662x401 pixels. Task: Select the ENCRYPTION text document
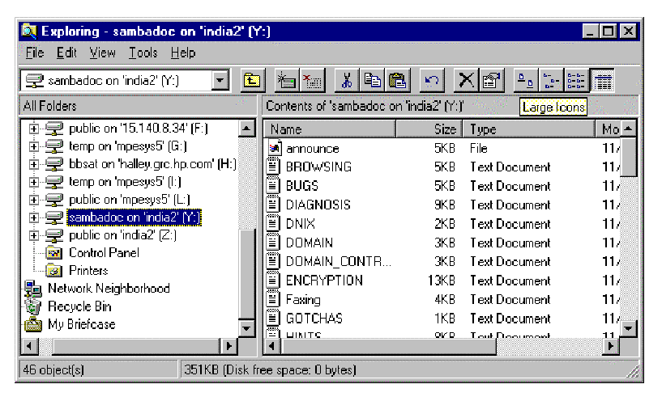324,281
